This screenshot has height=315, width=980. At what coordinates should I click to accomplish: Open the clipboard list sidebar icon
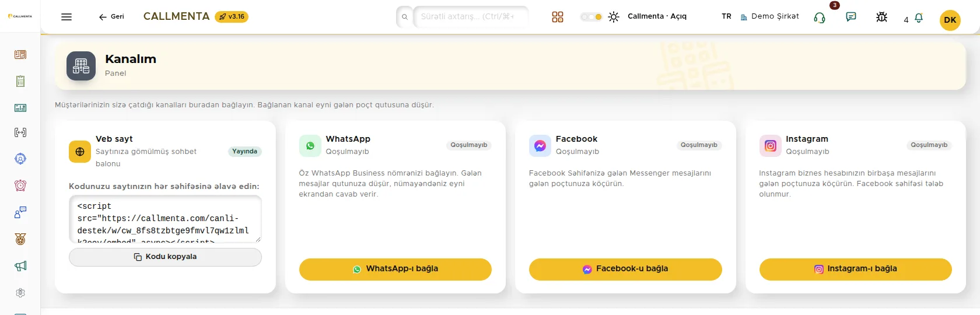20,81
